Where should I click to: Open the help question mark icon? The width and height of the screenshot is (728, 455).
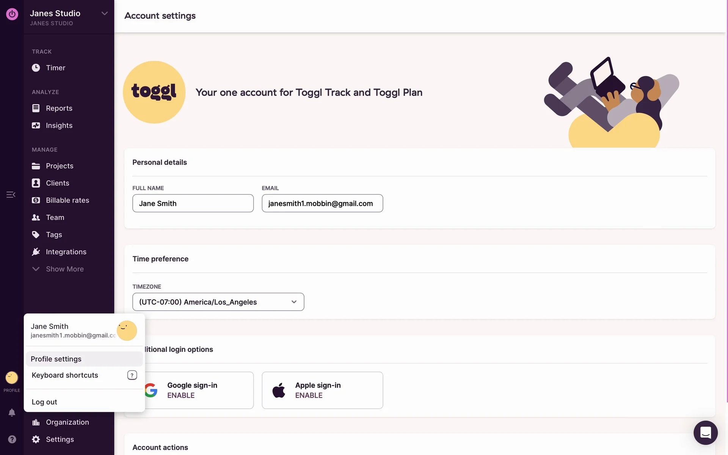pyautogui.click(x=12, y=439)
